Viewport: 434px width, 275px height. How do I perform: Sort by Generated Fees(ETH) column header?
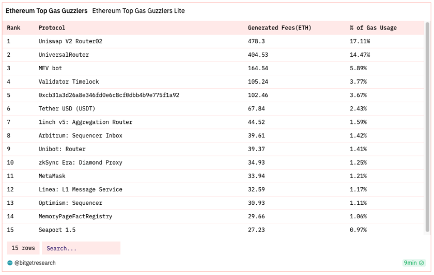(280, 28)
